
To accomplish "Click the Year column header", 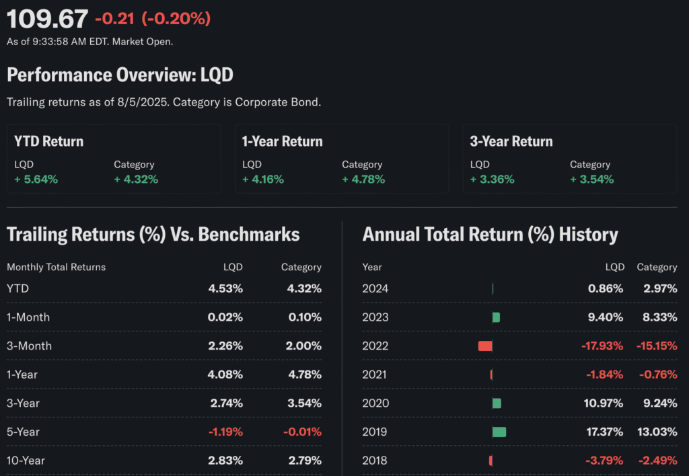I will tap(371, 267).
